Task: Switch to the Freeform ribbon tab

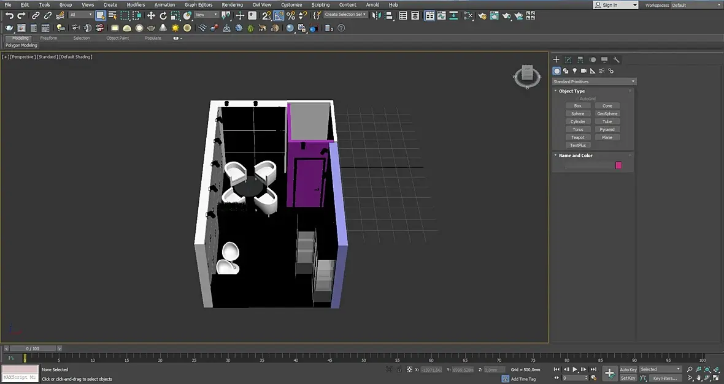Action: point(48,38)
